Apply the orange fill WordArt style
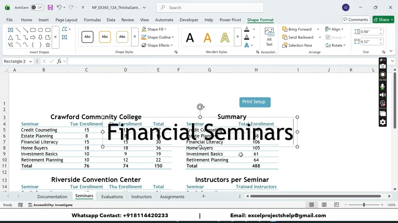Image resolution: width=398 pixels, height=223 pixels. (207, 37)
